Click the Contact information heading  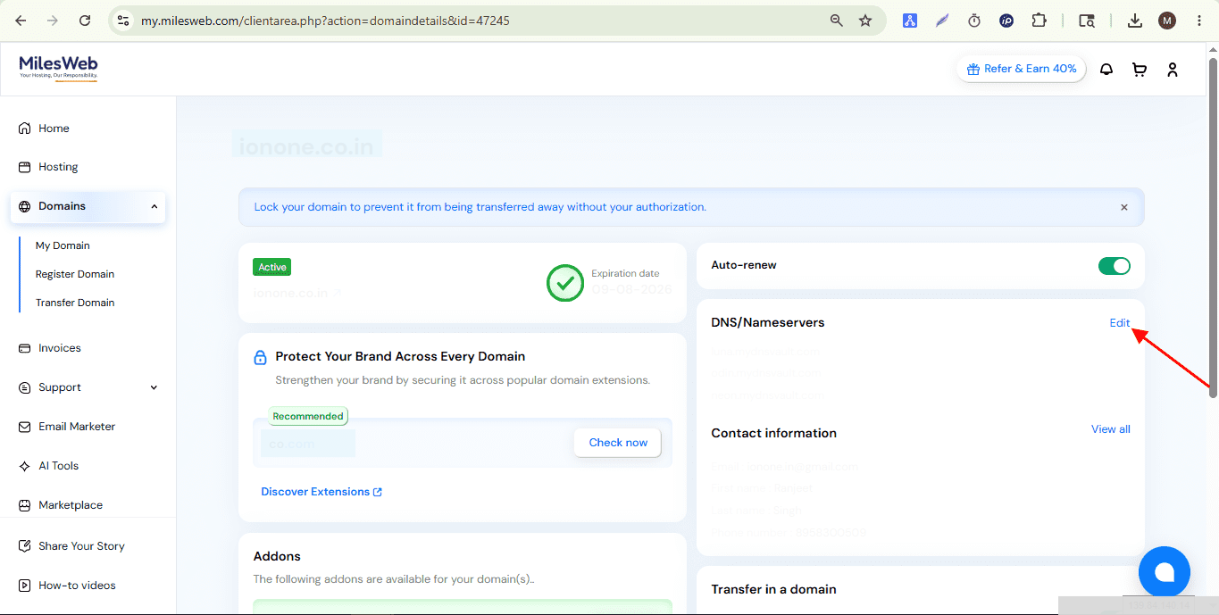click(774, 433)
